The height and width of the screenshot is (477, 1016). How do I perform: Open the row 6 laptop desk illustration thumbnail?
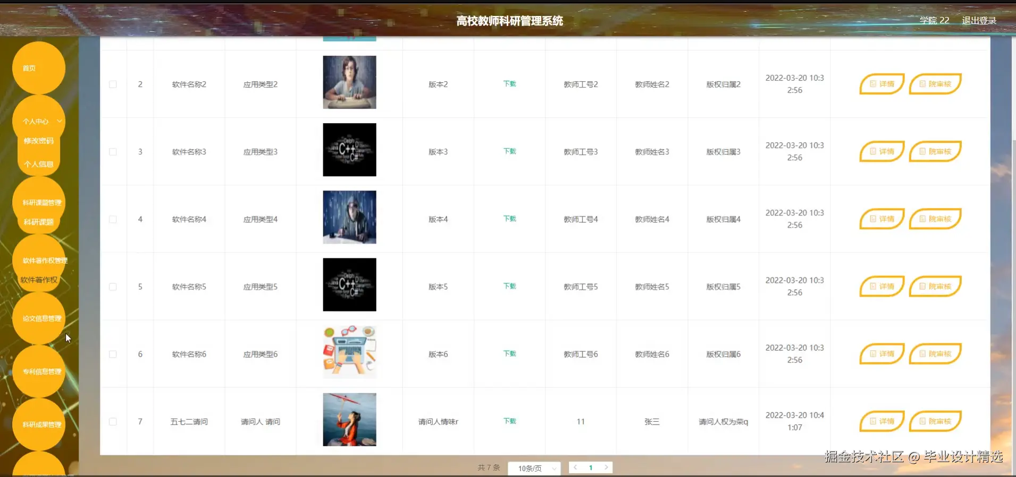click(x=349, y=352)
